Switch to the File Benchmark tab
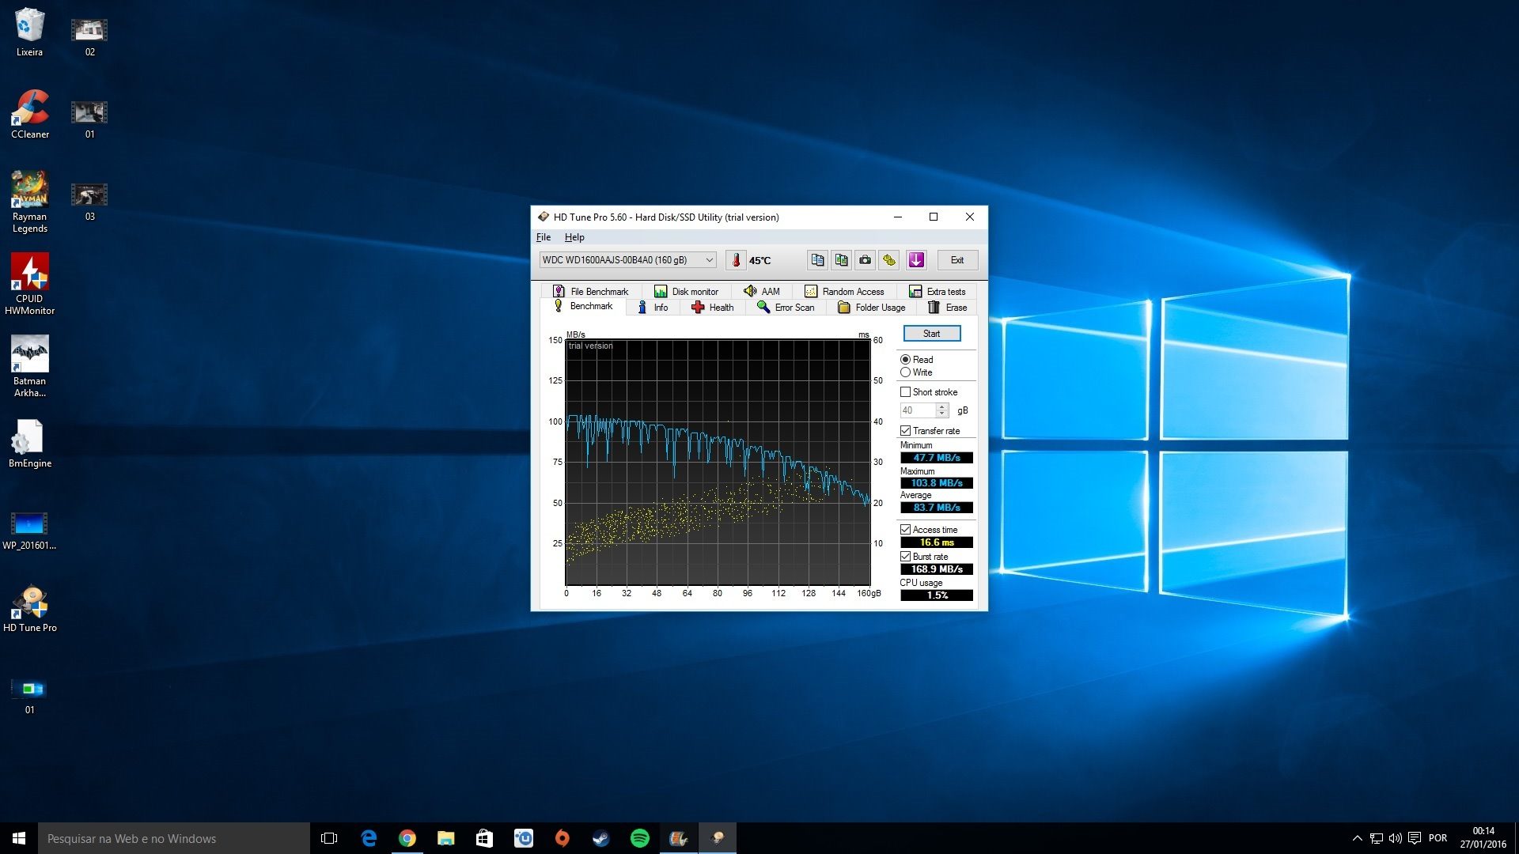Image resolution: width=1519 pixels, height=854 pixels. pos(591,292)
